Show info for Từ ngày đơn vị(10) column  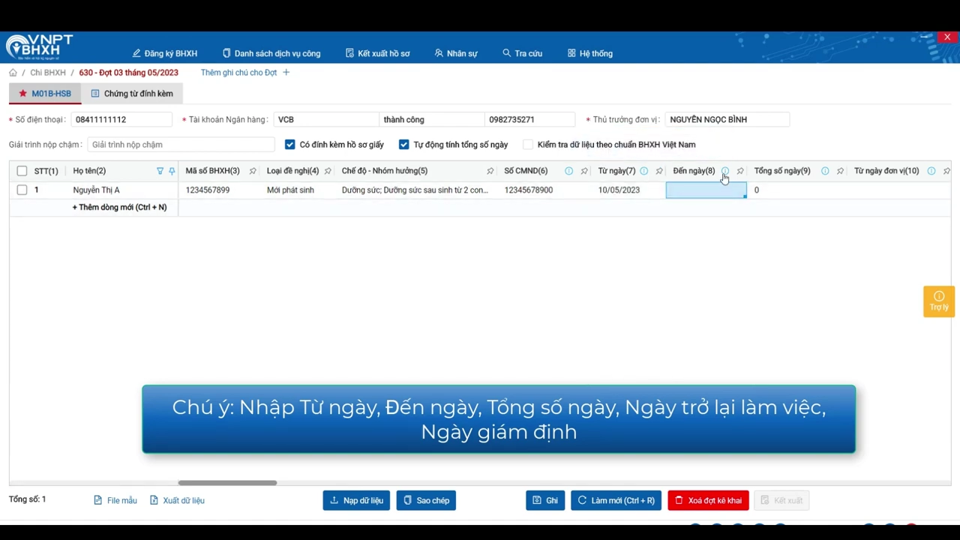tap(931, 171)
